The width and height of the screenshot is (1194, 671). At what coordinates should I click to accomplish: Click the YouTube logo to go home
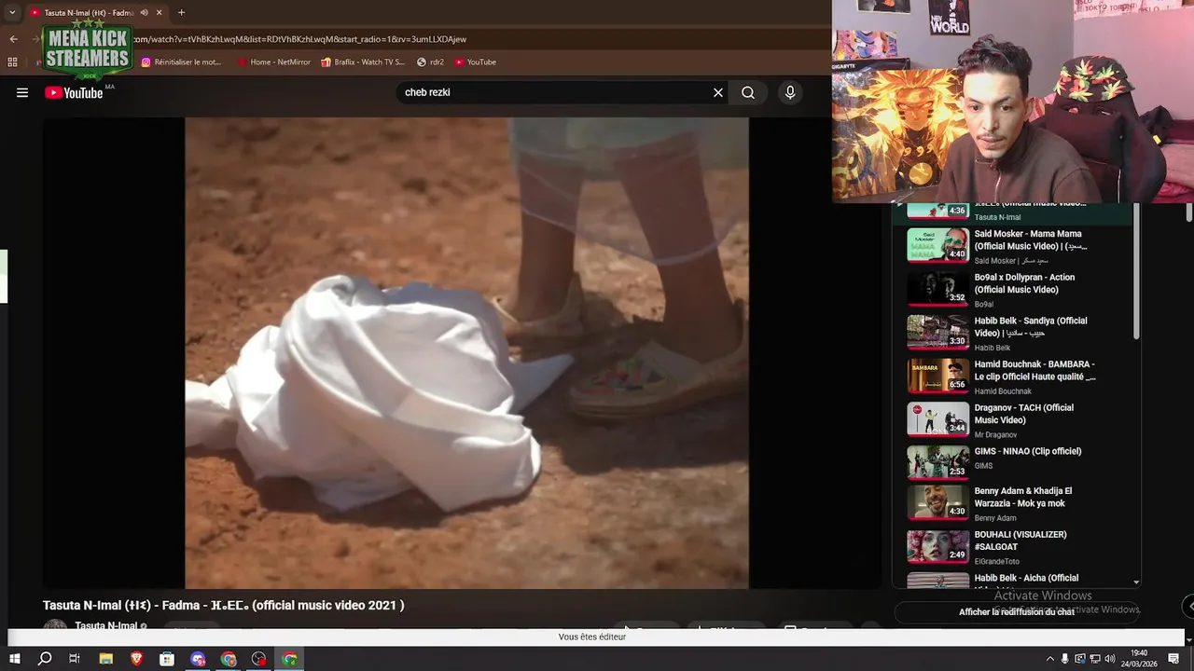74,92
